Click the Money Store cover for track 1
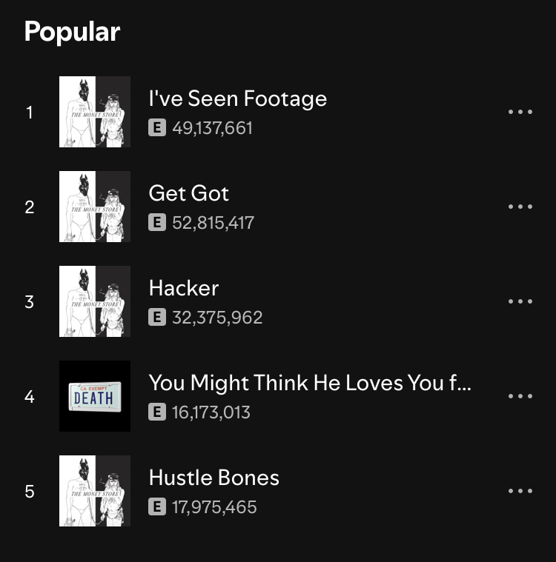 pyautogui.click(x=95, y=112)
